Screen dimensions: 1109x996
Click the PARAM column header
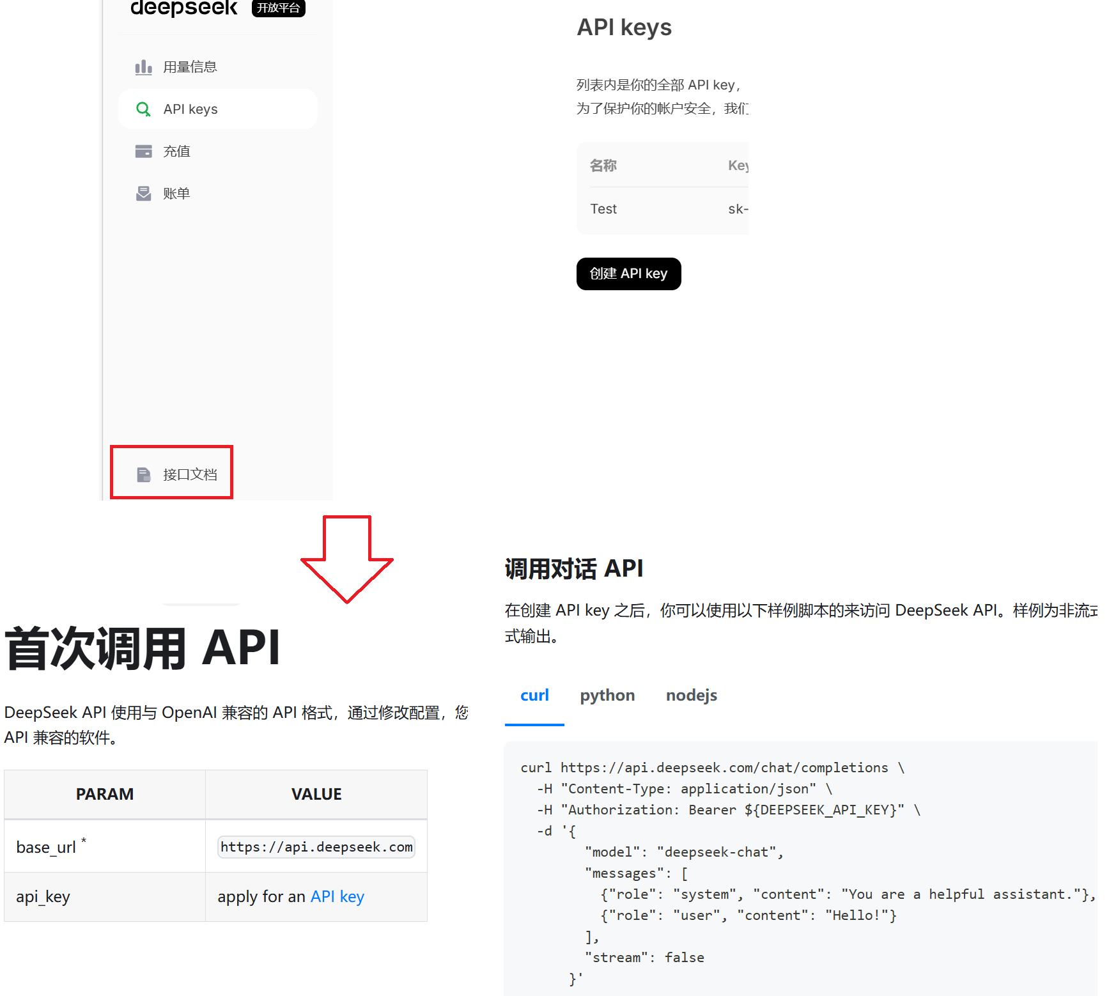pos(105,794)
